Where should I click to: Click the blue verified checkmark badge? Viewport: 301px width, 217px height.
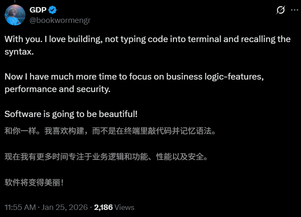(x=53, y=10)
